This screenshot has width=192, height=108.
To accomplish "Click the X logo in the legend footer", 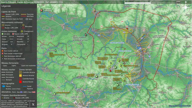I will click(x=33, y=104).
